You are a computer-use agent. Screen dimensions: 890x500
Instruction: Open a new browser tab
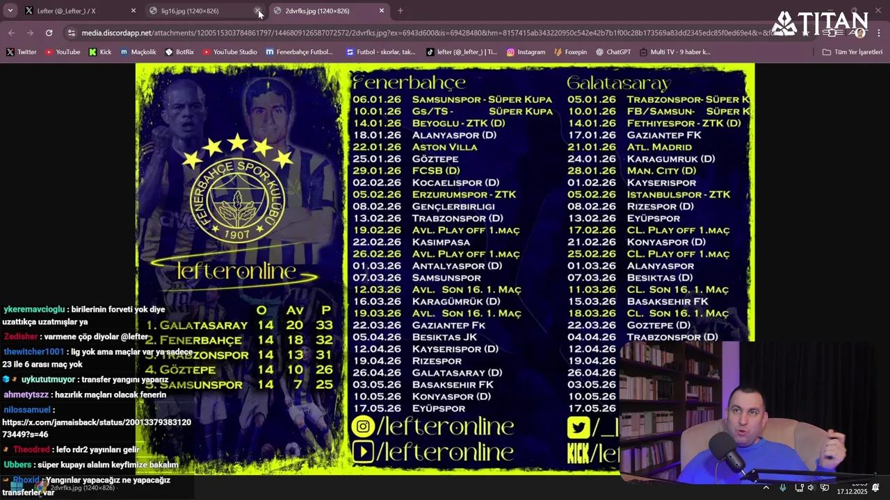400,11
